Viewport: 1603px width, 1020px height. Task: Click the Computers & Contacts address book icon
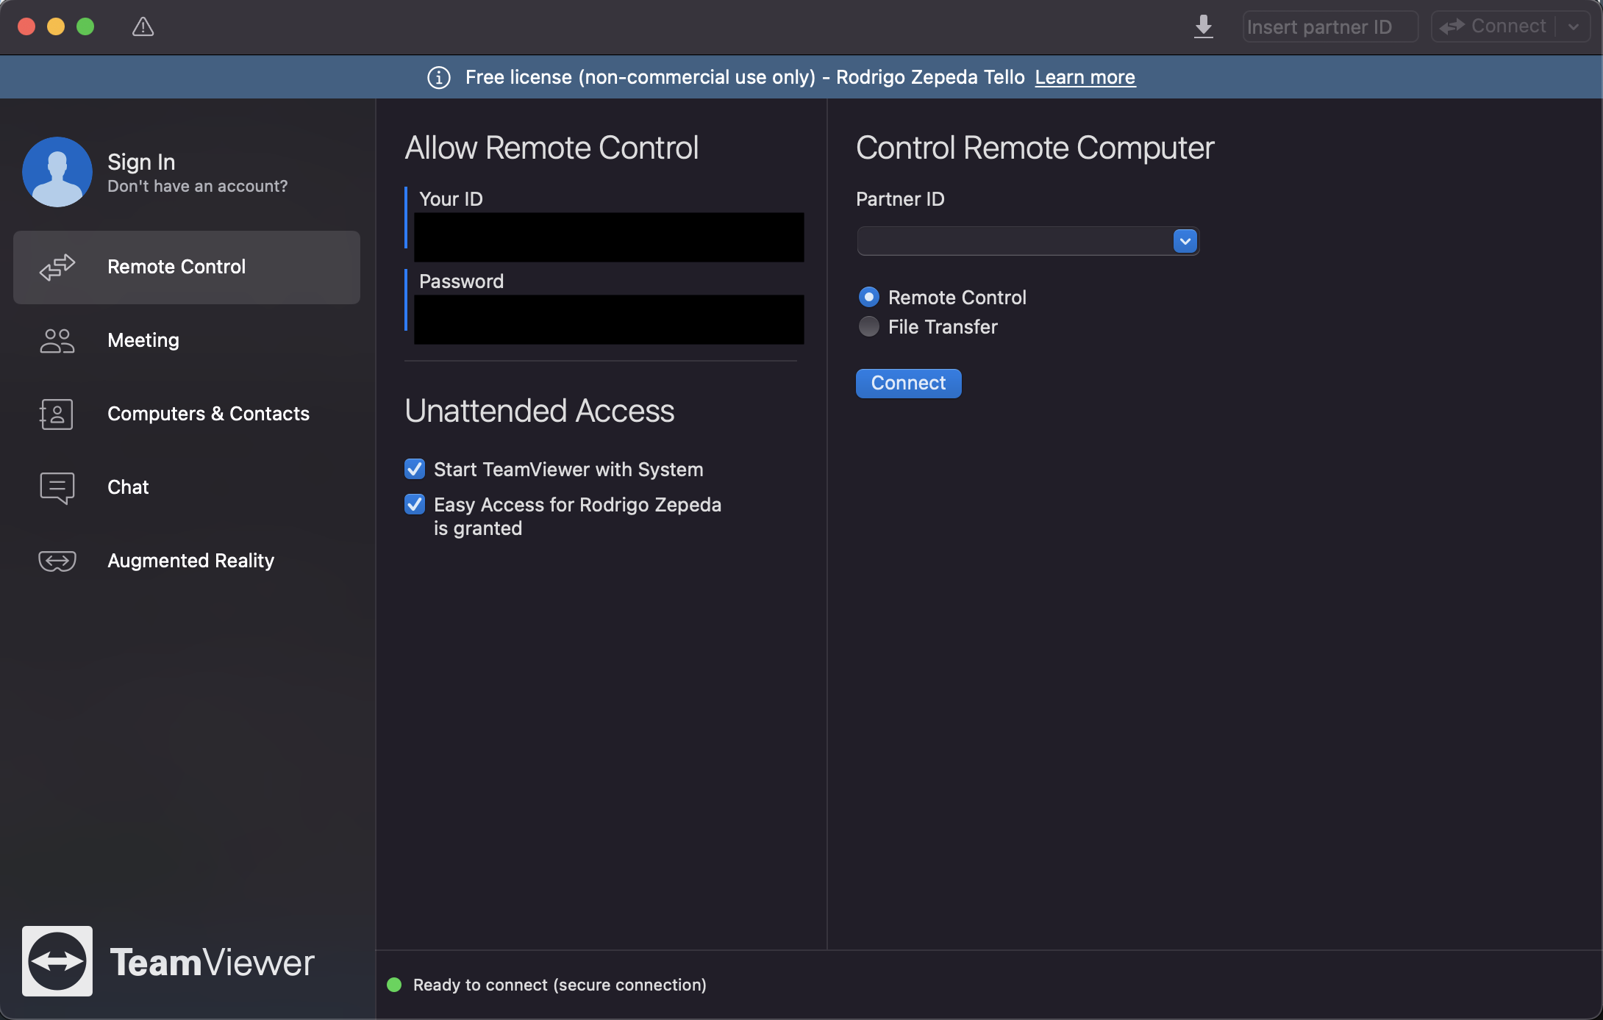[x=57, y=414]
